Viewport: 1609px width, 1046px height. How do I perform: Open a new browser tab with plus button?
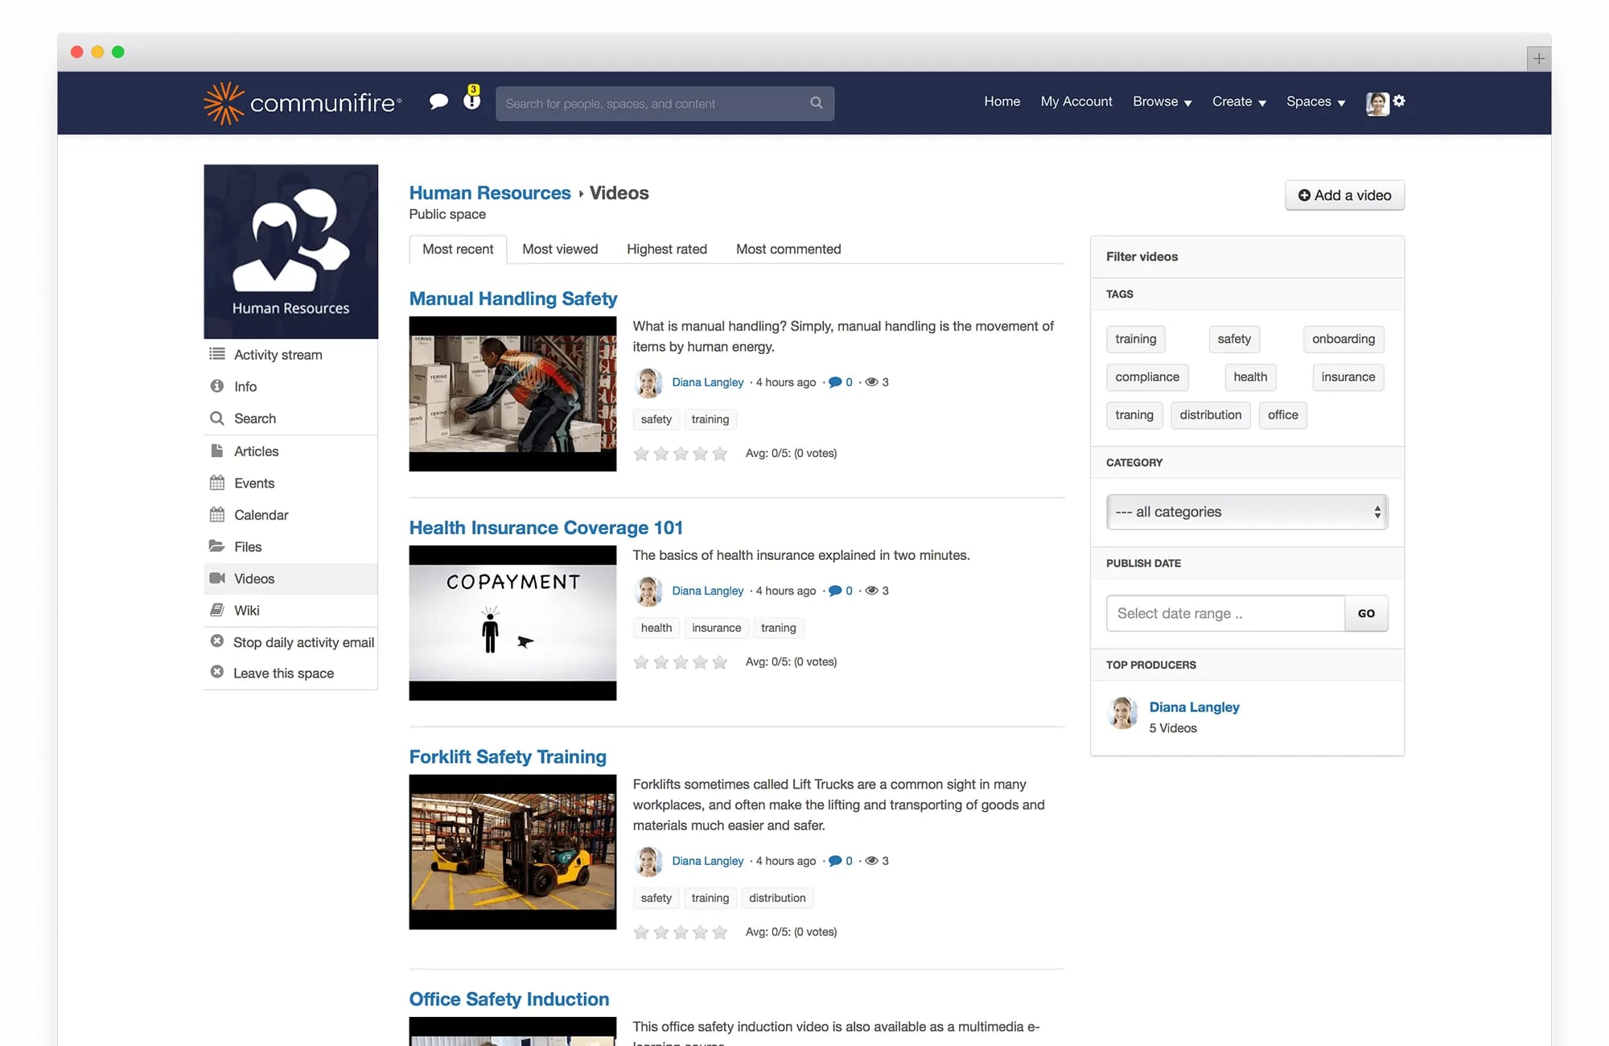point(1538,59)
